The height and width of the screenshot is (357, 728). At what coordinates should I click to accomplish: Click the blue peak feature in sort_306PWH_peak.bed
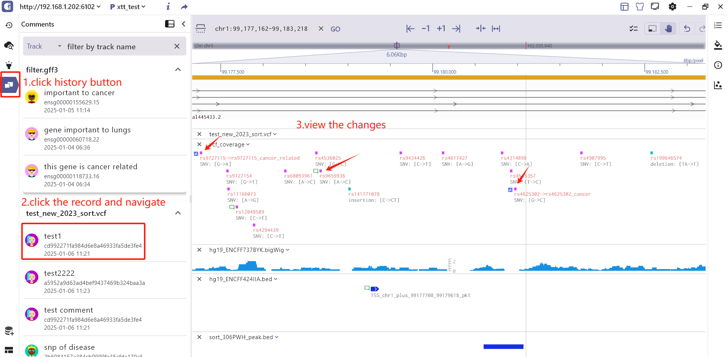pyautogui.click(x=503, y=346)
